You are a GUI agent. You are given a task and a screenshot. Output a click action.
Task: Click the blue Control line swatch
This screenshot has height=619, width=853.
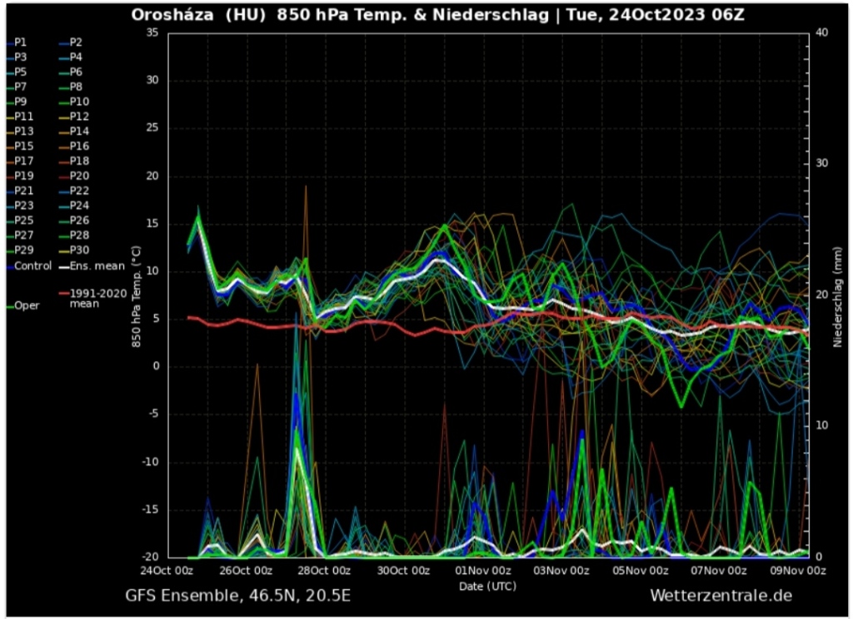9,266
